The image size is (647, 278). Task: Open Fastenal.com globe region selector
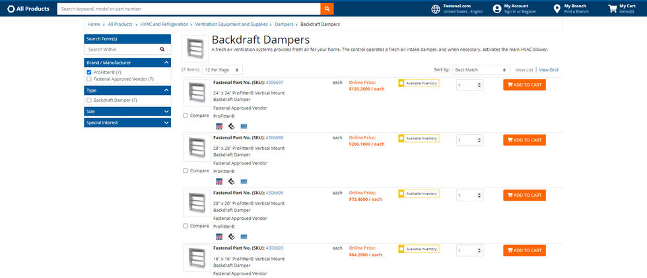click(436, 9)
